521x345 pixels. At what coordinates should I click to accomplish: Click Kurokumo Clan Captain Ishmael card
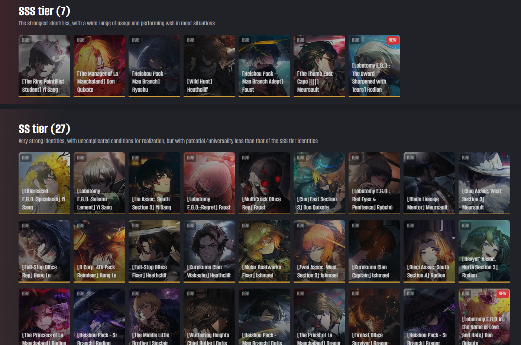pyautogui.click(x=374, y=251)
